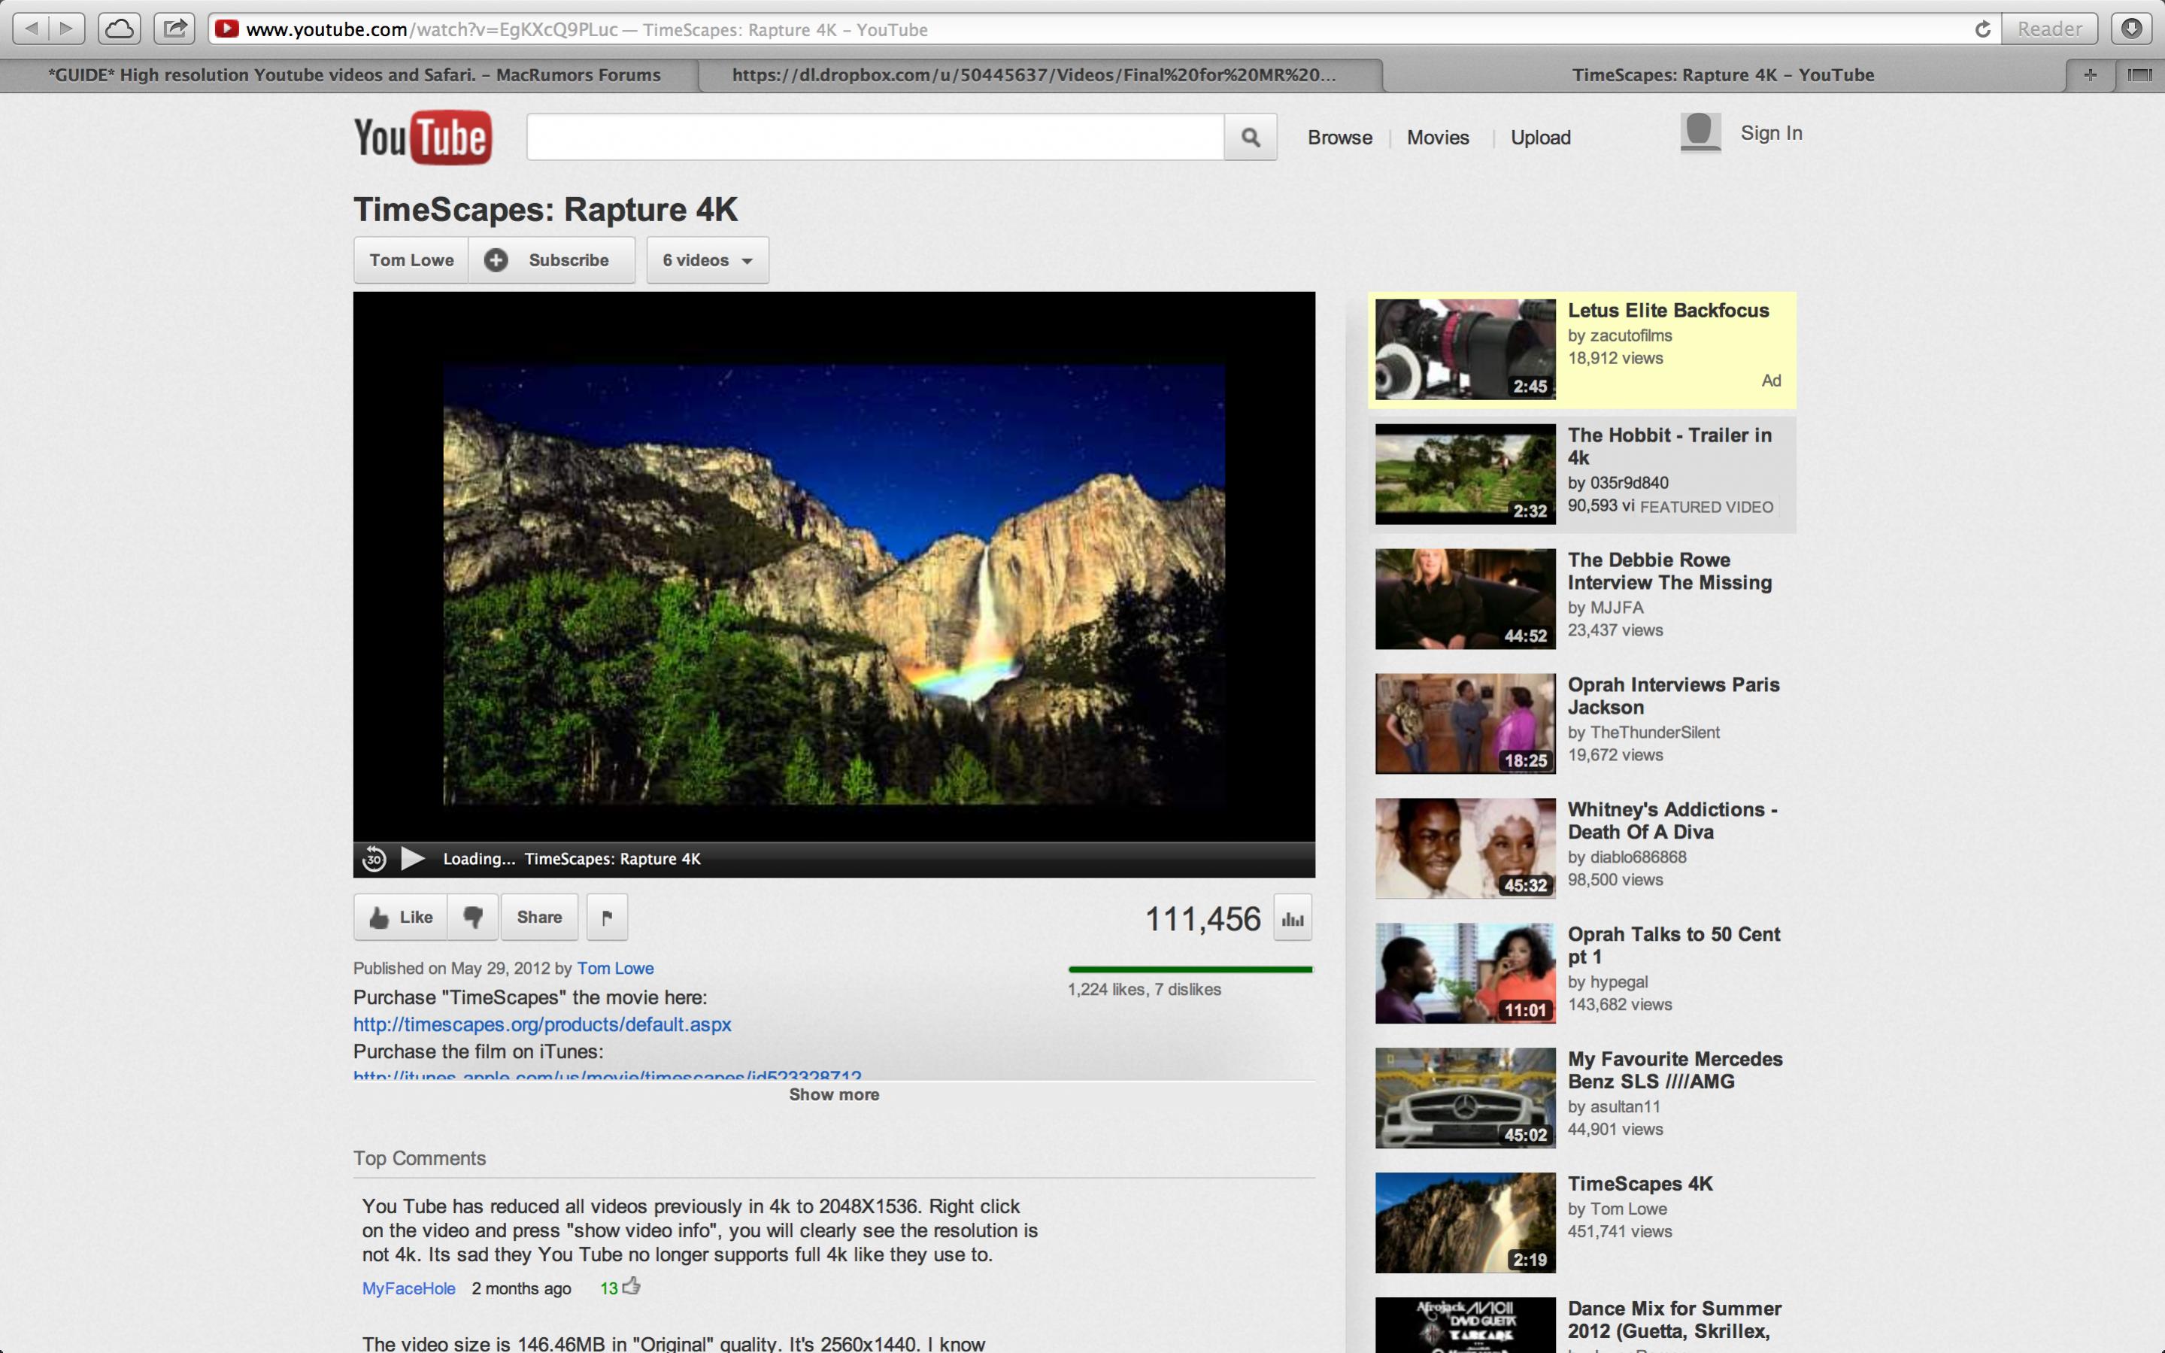Expand description with Show more

pyautogui.click(x=834, y=1094)
